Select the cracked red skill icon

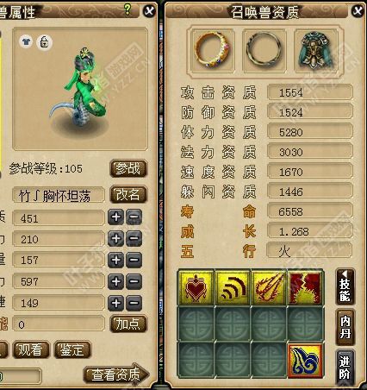(x=305, y=287)
